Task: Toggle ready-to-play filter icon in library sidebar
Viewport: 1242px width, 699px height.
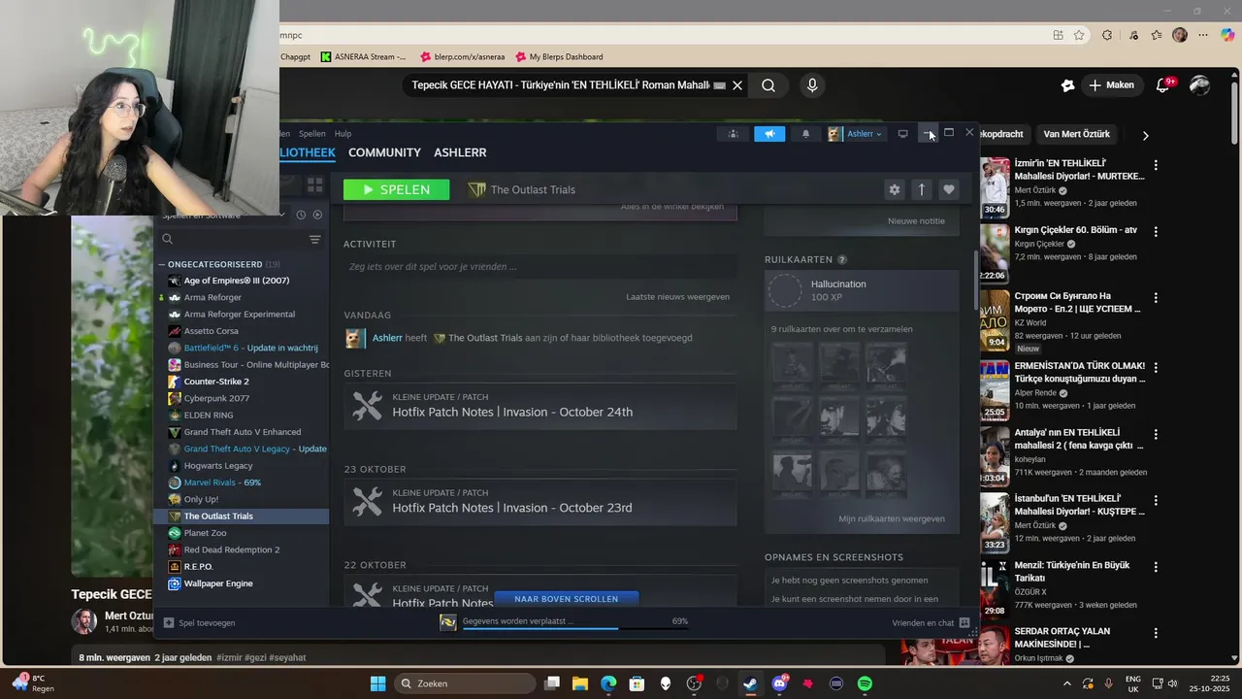Action: [x=317, y=215]
